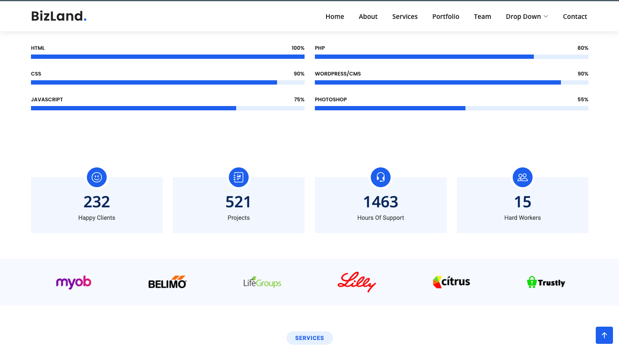
Task: Click the BizLand logo link
Action: click(x=59, y=16)
